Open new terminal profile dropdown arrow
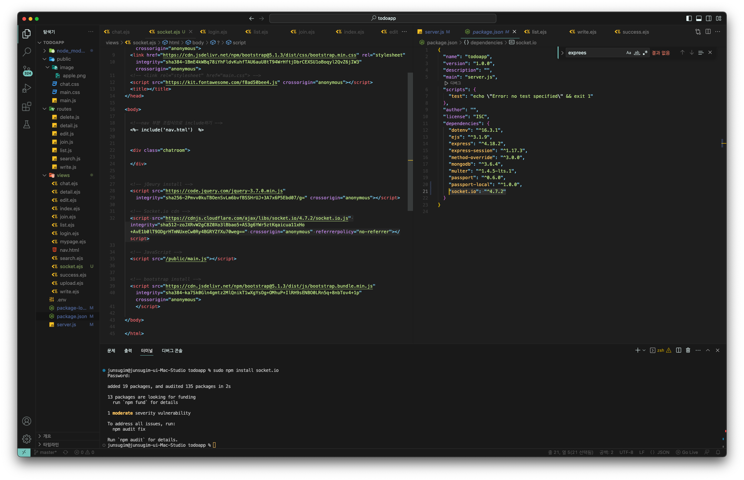The width and height of the screenshot is (744, 480). coord(644,350)
